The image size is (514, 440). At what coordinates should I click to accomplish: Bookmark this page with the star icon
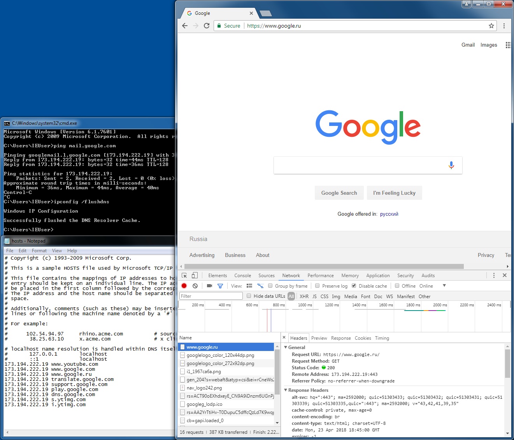pos(491,26)
